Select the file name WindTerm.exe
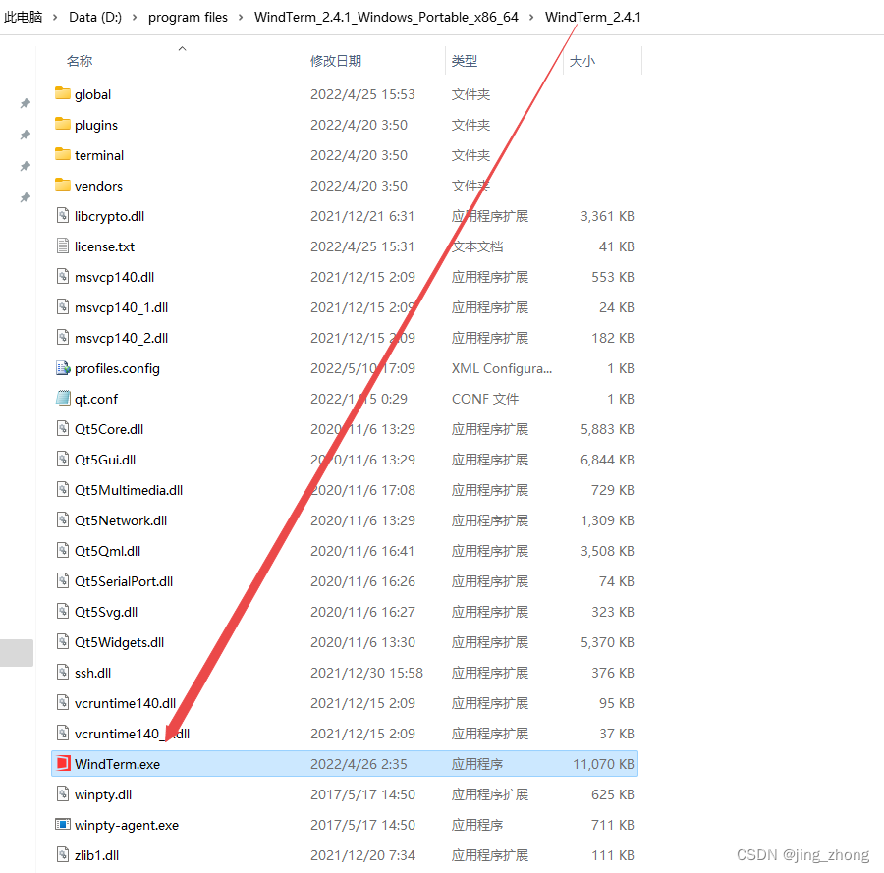This screenshot has width=884, height=873. click(117, 764)
